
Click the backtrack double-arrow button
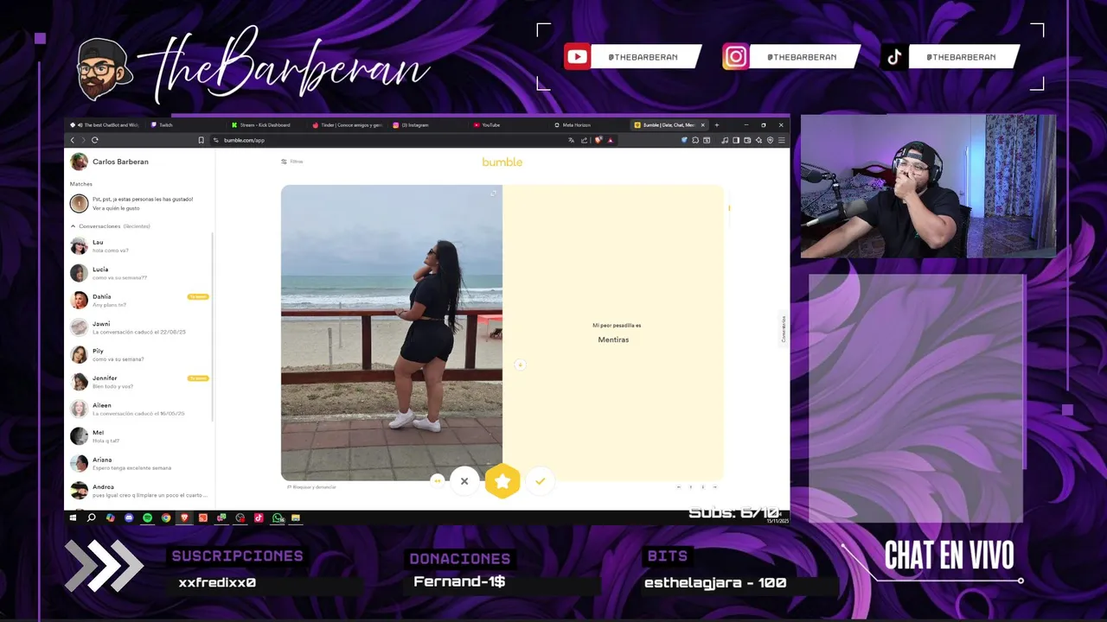(x=438, y=481)
